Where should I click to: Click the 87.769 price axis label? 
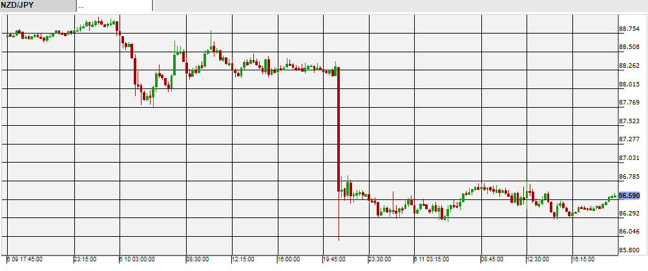(x=629, y=103)
